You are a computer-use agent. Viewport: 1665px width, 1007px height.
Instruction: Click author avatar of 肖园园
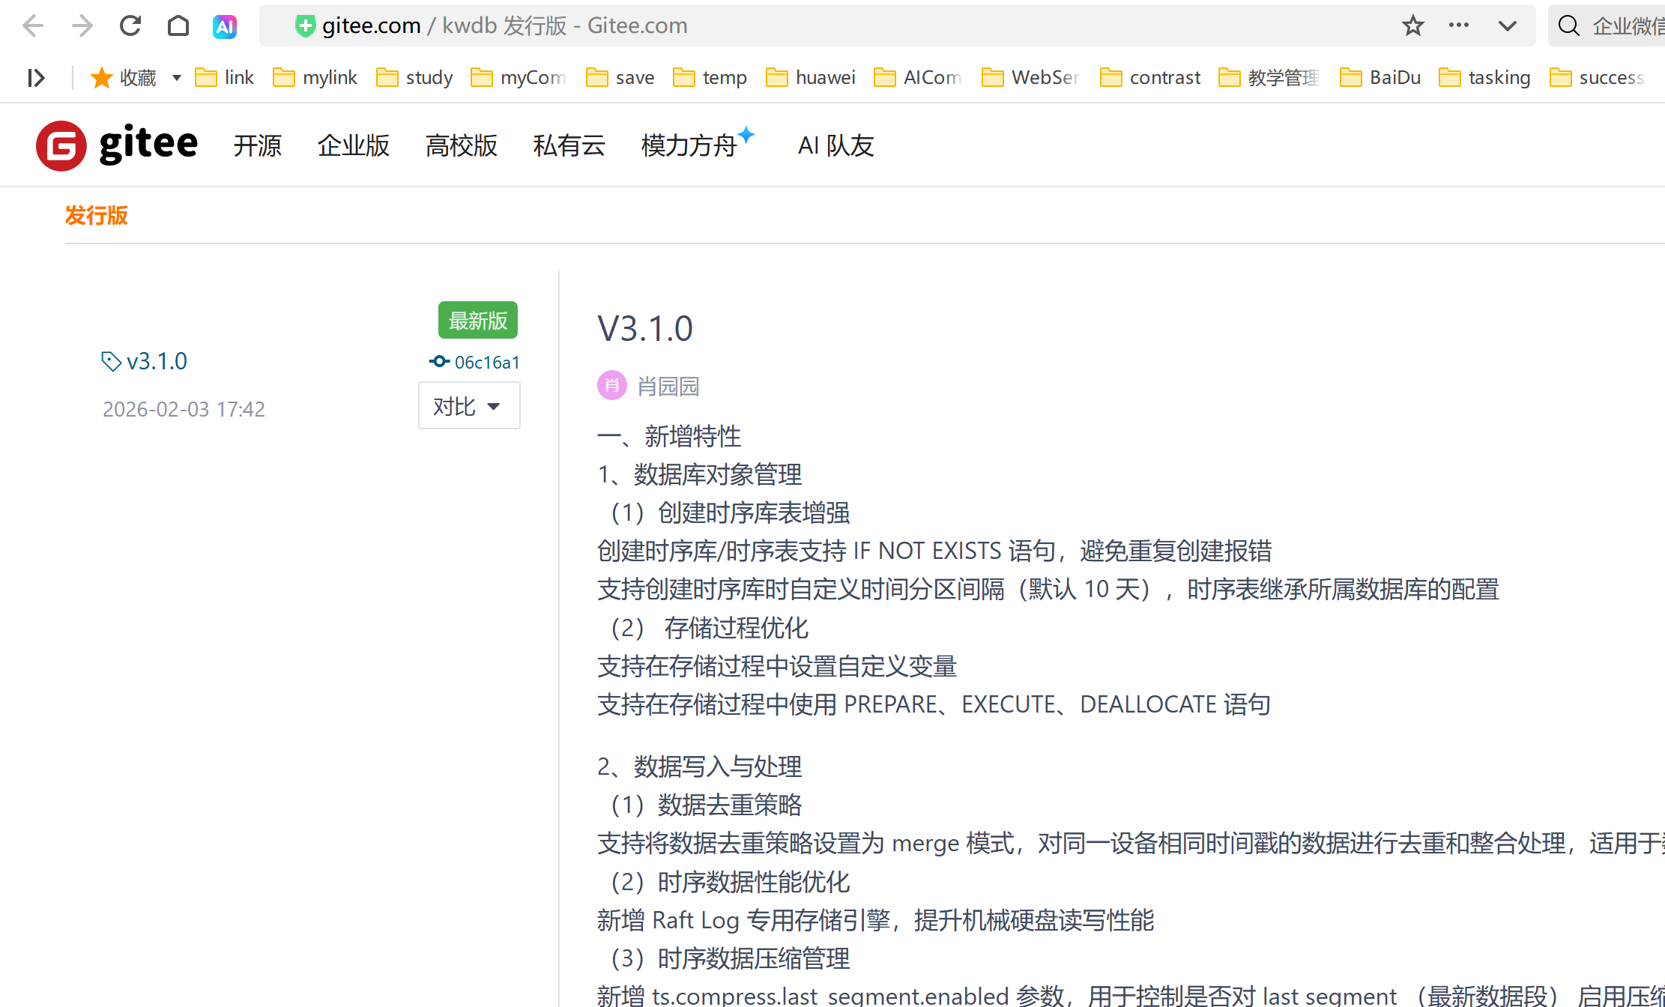click(x=611, y=386)
